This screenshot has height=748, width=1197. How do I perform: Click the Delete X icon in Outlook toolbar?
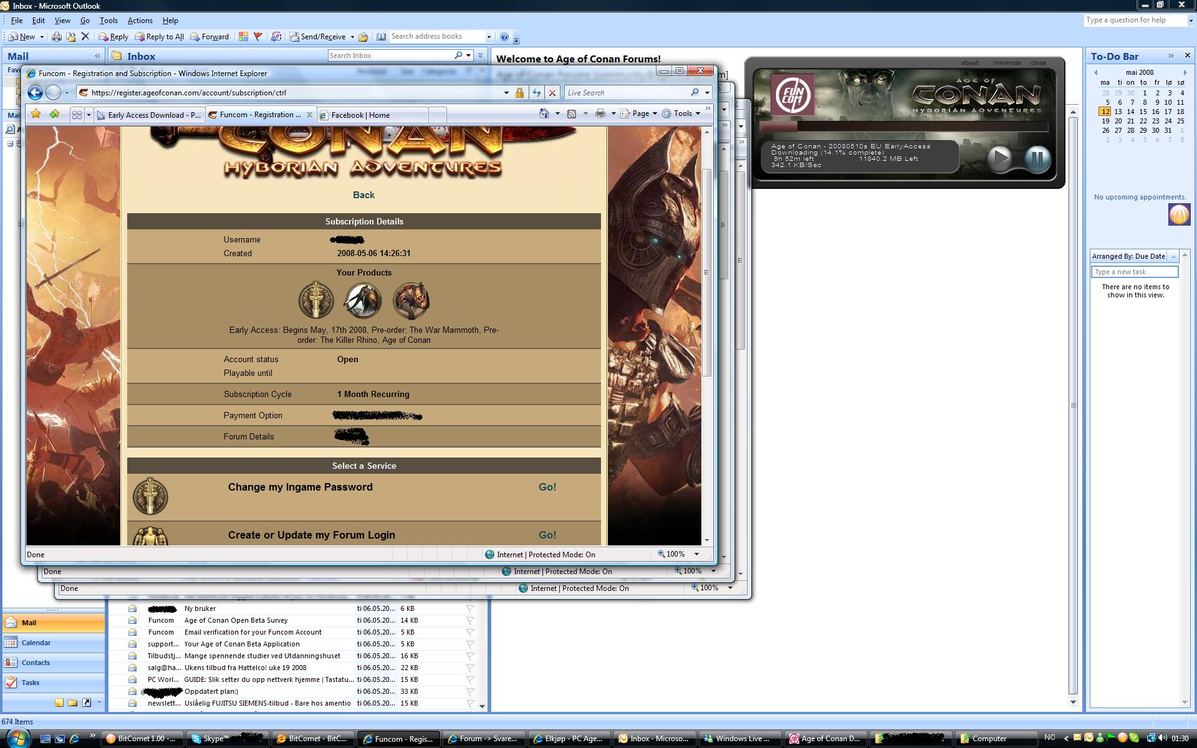(85, 37)
